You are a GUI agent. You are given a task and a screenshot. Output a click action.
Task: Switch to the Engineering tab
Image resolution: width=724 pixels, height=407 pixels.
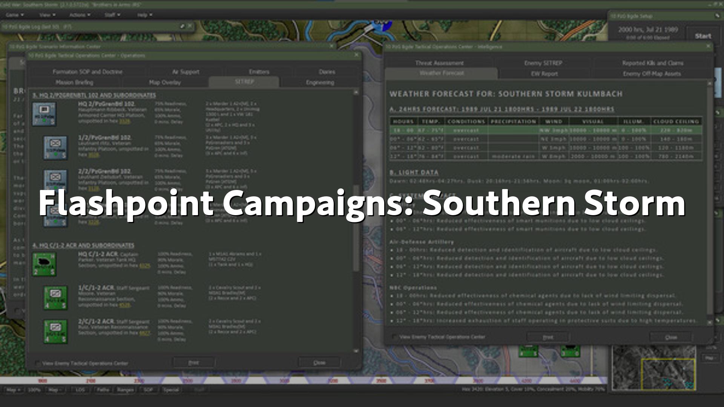[320, 82]
